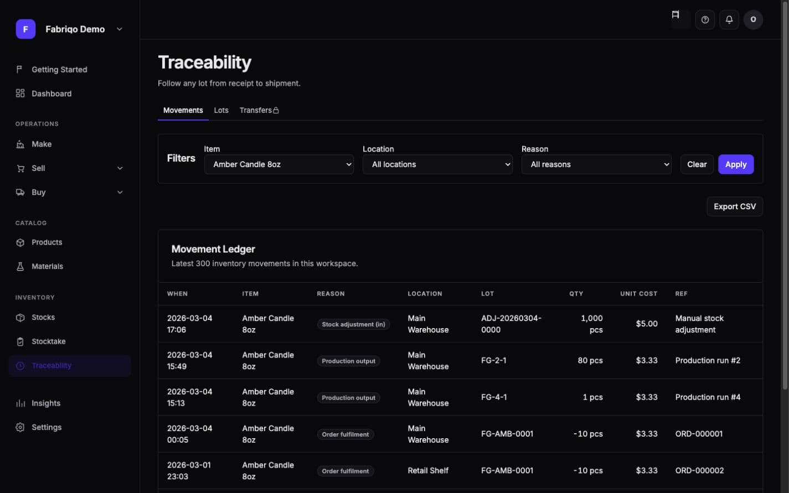Screen dimensions: 789x493
Task: Switch to the Lots tab
Action: click(x=221, y=110)
